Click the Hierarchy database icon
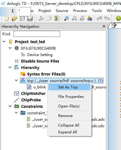The image size is (121, 150). pos(17,67)
